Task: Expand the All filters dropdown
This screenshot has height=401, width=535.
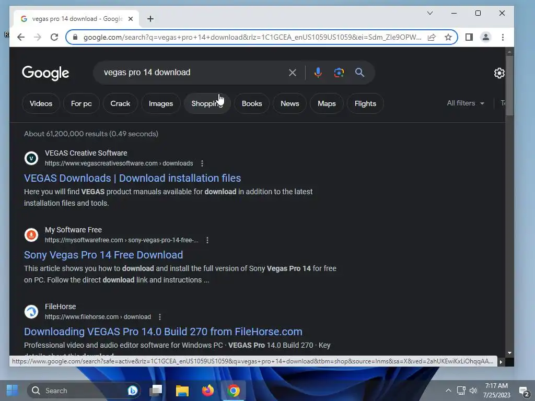Action: [466, 103]
